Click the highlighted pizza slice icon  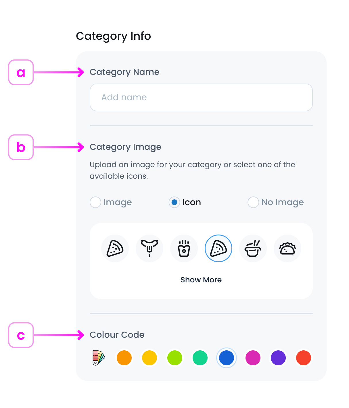218,248
